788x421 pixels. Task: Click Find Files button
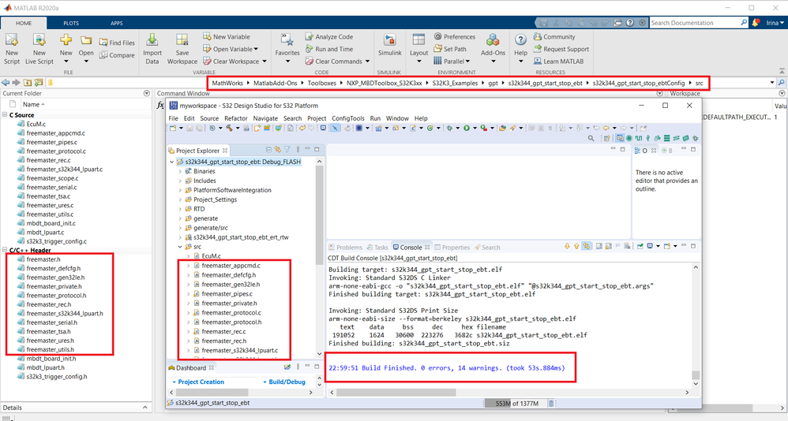click(117, 43)
